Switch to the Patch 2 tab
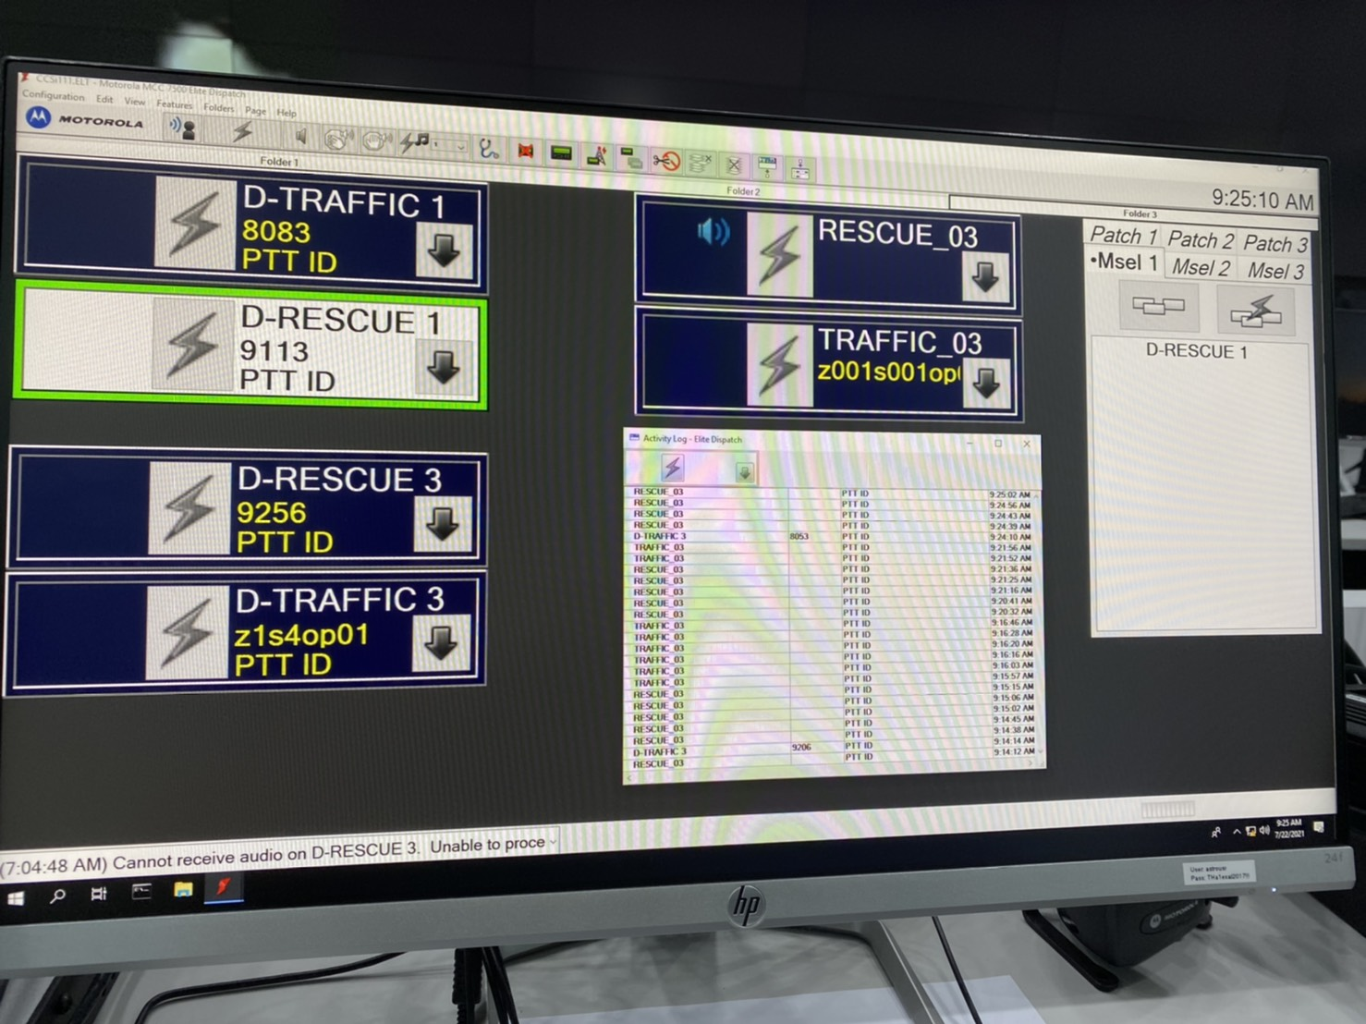 (1200, 240)
